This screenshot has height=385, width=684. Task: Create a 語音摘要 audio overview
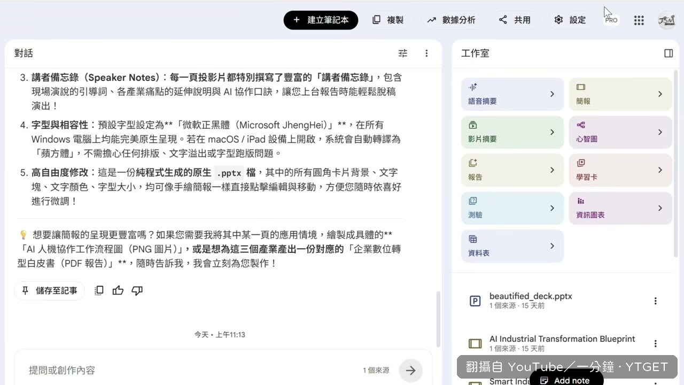(512, 94)
